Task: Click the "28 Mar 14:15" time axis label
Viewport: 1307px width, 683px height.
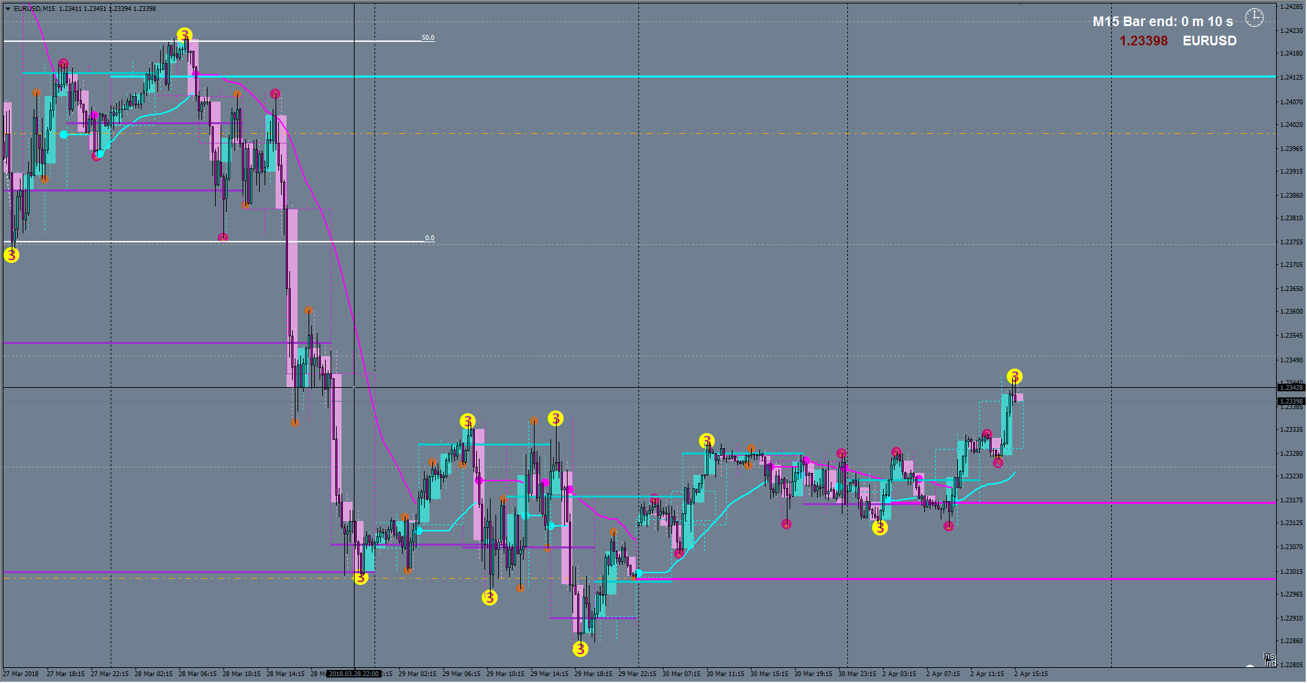Action: (285, 674)
